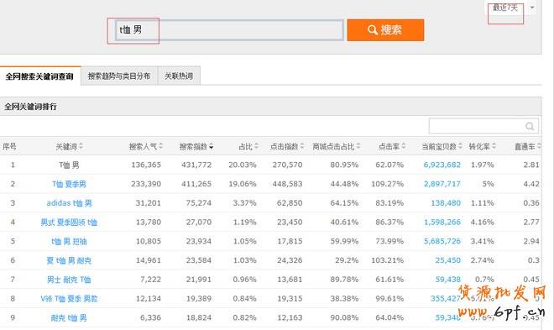Open keyword link V领 T恤 夏季 男款
This screenshot has width=554, height=330.
[69, 299]
